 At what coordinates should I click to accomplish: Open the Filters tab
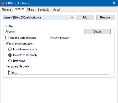pos(31,9)
